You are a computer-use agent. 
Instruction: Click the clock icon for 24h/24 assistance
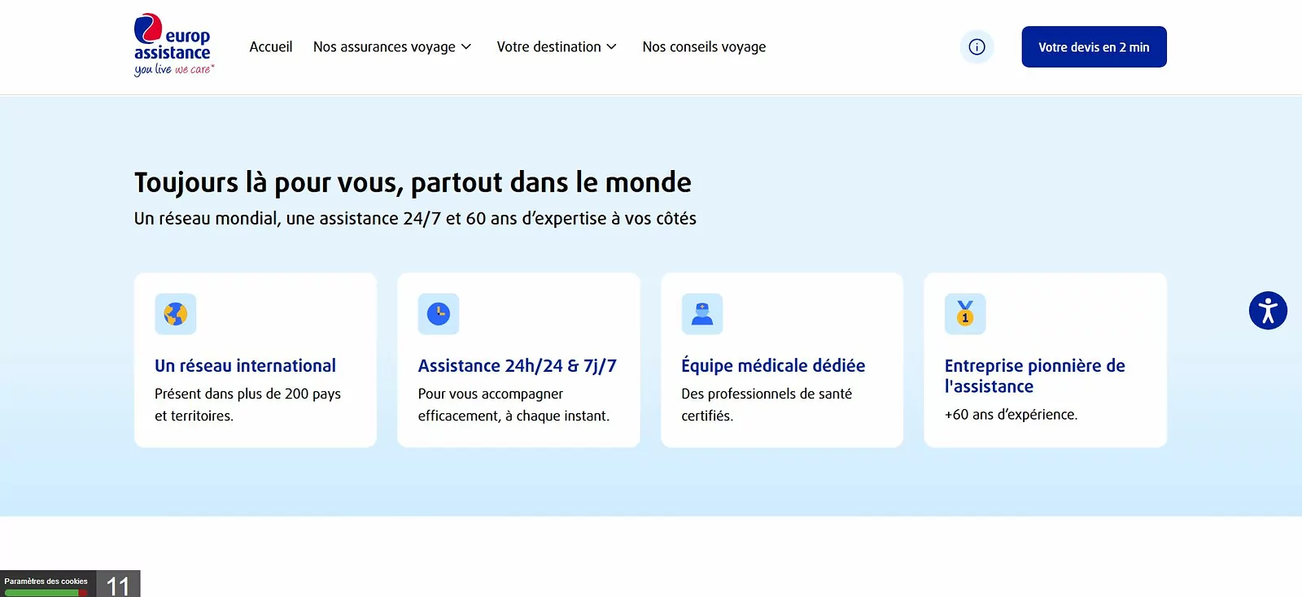439,314
